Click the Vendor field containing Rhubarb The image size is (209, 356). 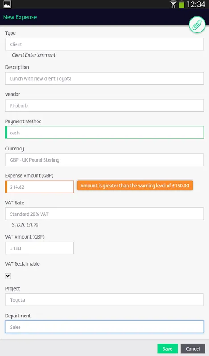point(104,105)
